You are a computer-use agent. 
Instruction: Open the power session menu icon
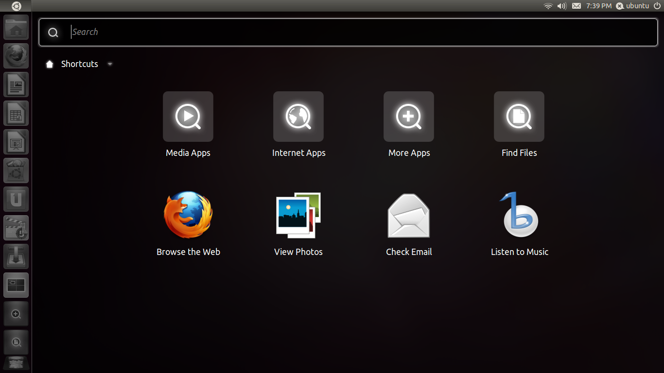point(658,6)
